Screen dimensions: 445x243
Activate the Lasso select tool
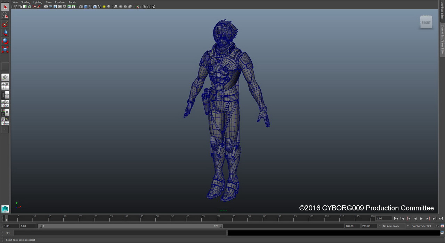click(5, 16)
